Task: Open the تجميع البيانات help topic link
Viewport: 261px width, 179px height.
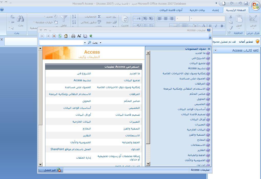Action: pyautogui.click(x=132, y=80)
